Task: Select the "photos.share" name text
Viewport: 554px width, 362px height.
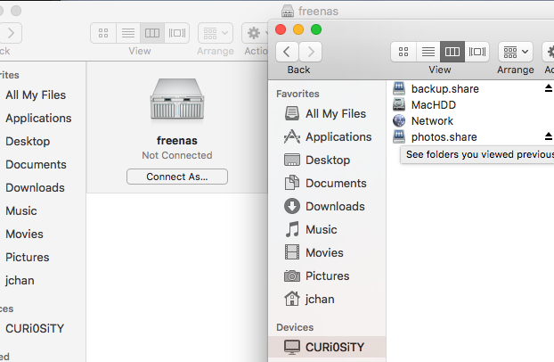Action: 444,136
